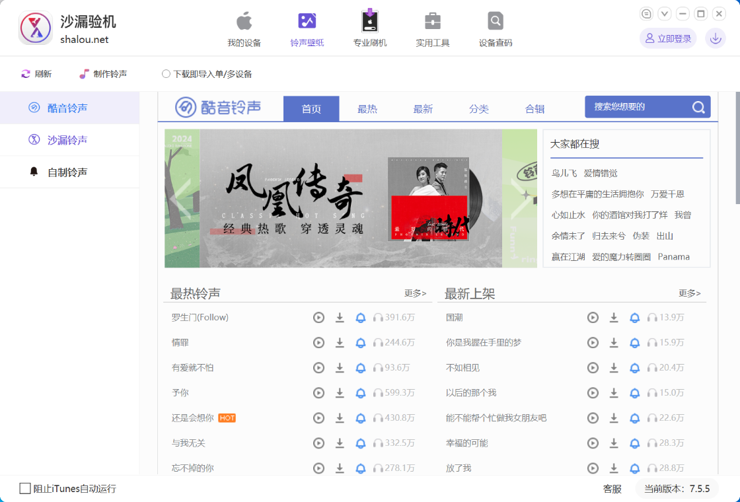Image resolution: width=740 pixels, height=502 pixels.
Task: Open the song title 有爱就不怕
Action: tap(192, 367)
